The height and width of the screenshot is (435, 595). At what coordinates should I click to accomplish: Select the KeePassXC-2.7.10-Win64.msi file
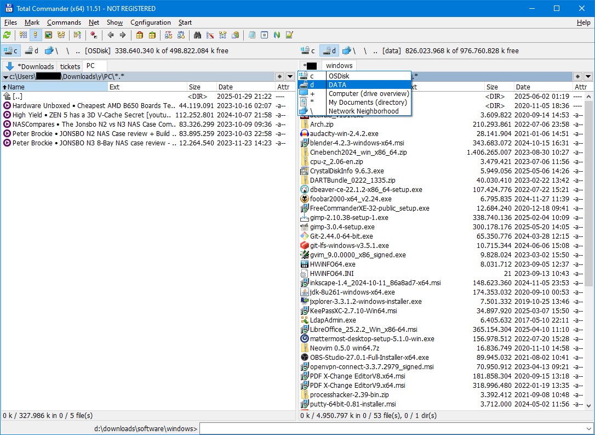click(x=442, y=311)
